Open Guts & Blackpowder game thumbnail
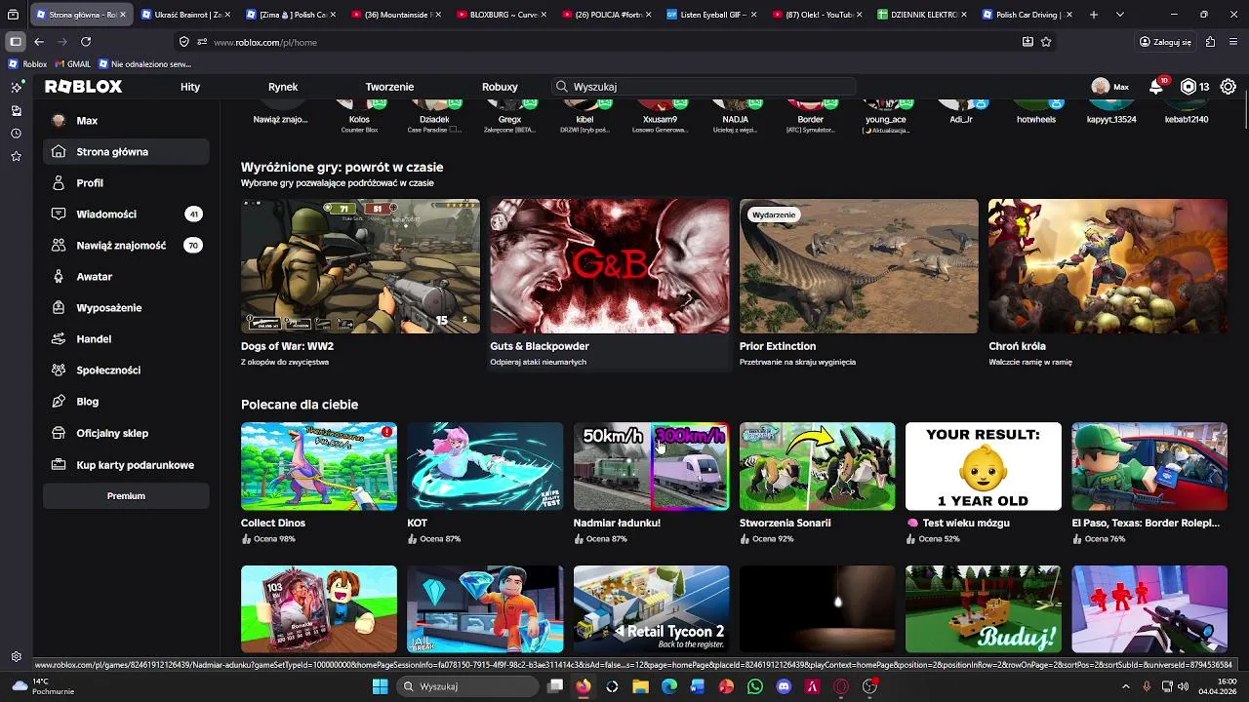Viewport: 1249px width, 702px height. click(x=609, y=266)
